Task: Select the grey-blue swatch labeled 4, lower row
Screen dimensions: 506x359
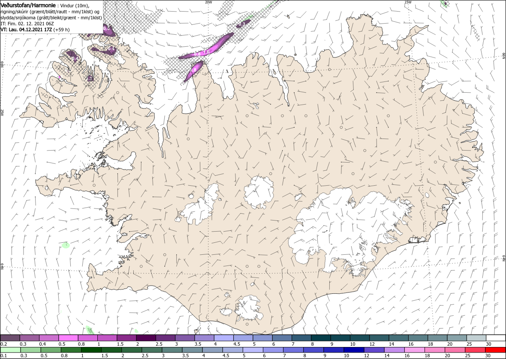Action: [212, 350]
